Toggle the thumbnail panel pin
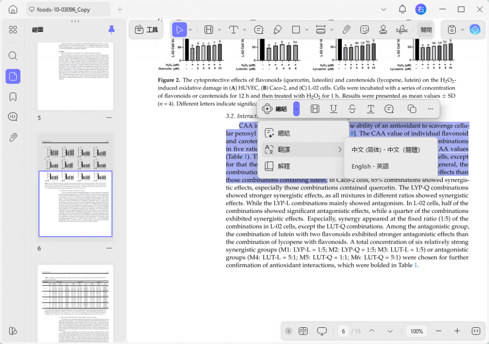Screen dimensions: 489x344 [111, 30]
